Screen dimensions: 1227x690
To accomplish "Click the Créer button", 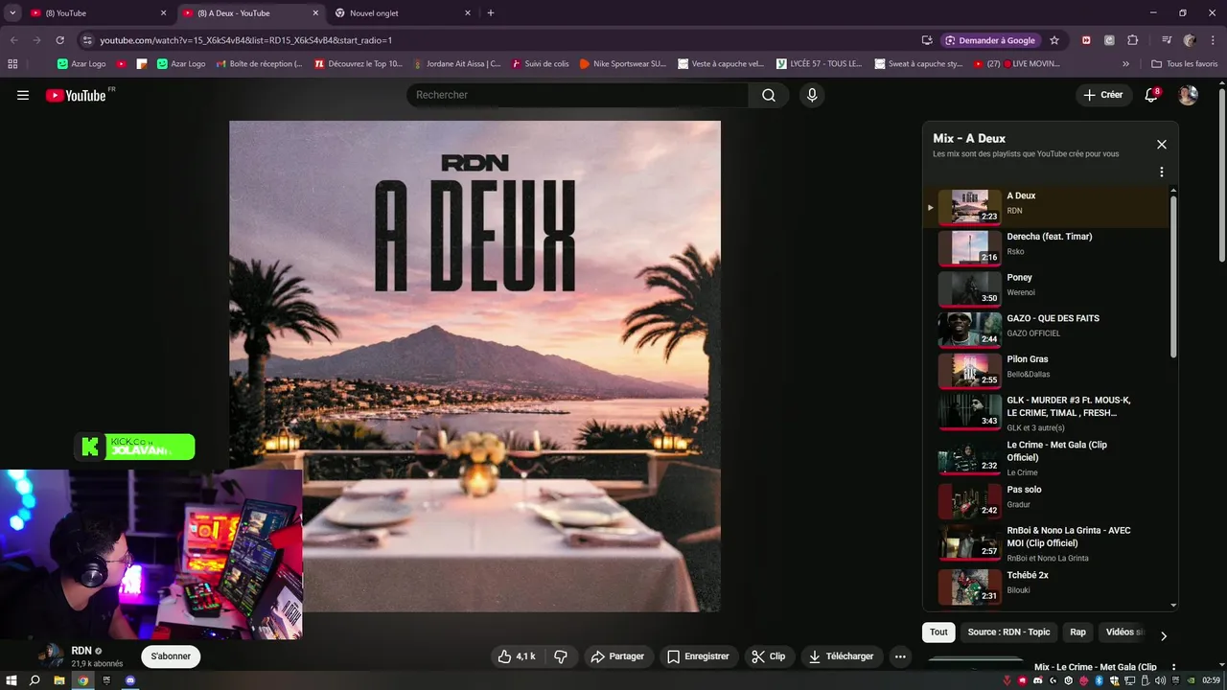I will pyautogui.click(x=1102, y=95).
